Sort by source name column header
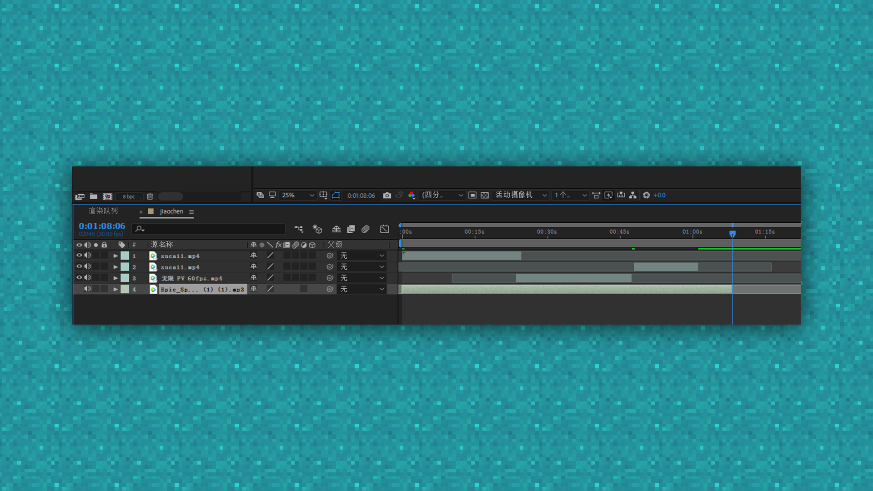This screenshot has height=491, width=873. (162, 245)
